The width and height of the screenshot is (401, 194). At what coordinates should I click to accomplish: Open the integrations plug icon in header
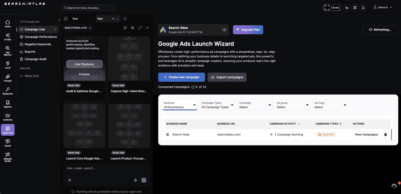pos(347,8)
